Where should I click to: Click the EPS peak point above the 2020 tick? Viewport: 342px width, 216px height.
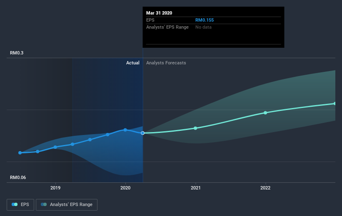pos(125,130)
